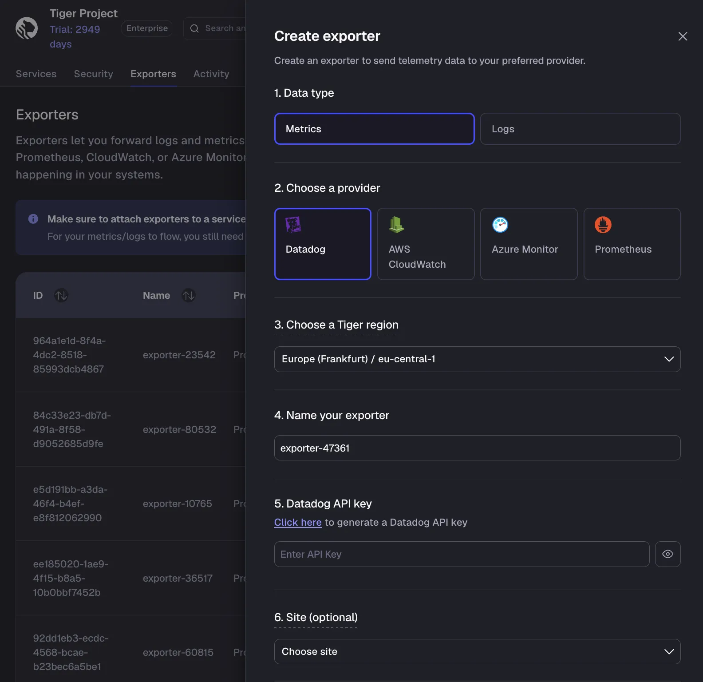Click ID e5d191bb-a3da-46f4-b4ef-e8f812062990
Screen dimensions: 703x682
(70, 504)
